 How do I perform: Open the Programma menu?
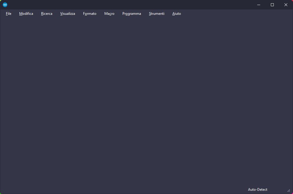(x=132, y=14)
